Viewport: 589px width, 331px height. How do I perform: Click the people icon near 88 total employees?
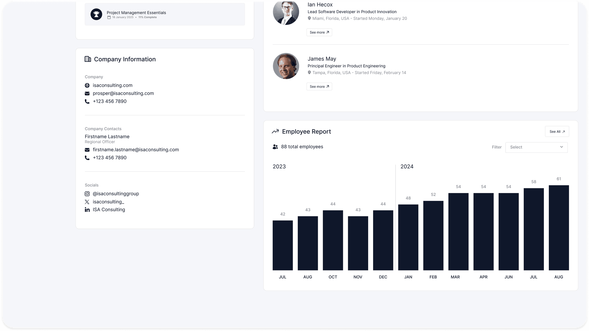275,147
